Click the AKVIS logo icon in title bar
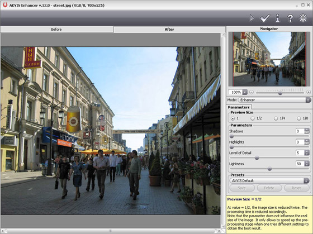This screenshot has height=234, width=313. pos(5,5)
